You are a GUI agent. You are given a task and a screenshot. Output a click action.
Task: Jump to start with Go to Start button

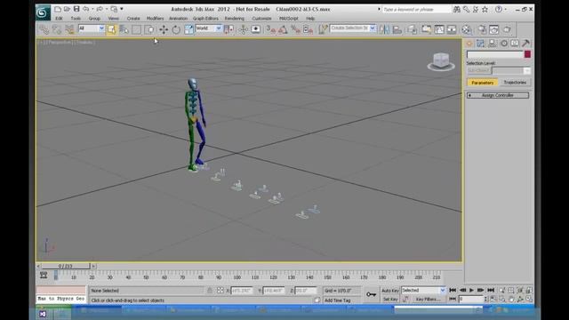[453, 291]
